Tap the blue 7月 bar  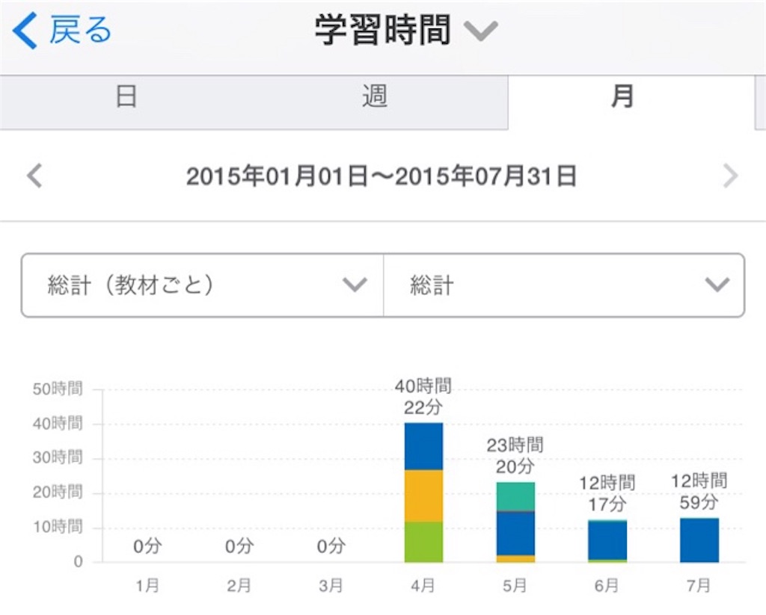click(699, 540)
